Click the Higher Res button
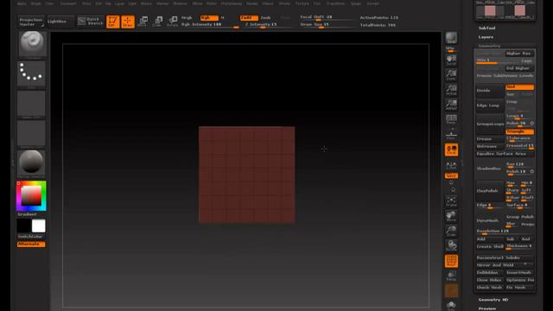The height and width of the screenshot is (311, 553). tap(519, 54)
